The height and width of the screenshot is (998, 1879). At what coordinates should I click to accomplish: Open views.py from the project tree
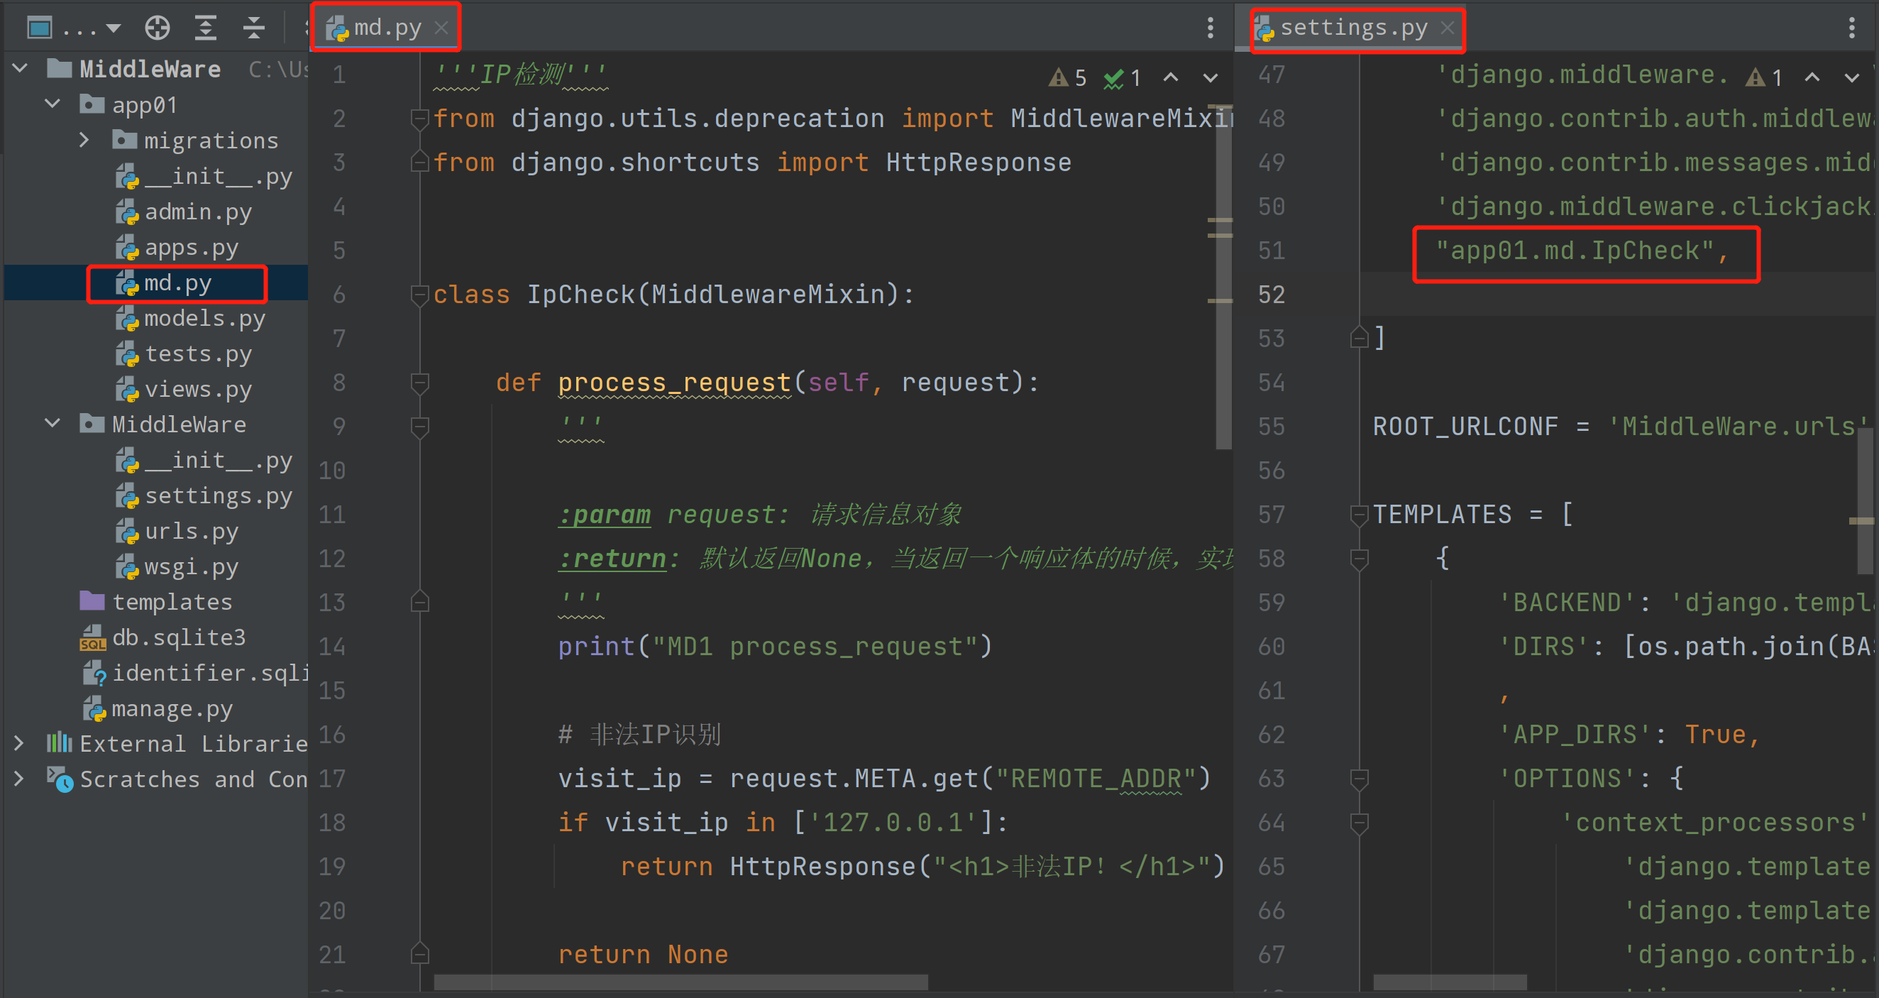pyautogui.click(x=197, y=390)
